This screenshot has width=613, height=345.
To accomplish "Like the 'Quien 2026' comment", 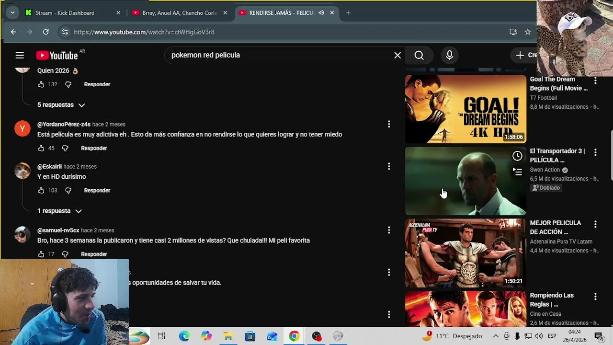I will 41,84.
